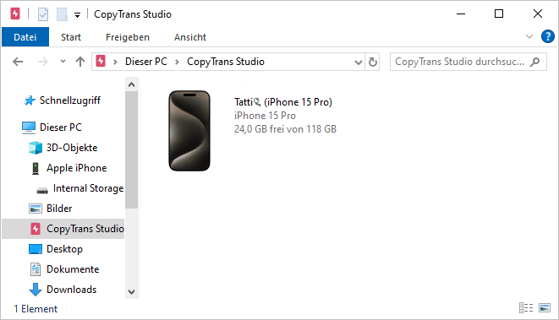Open the Datei ribbon tab

(25, 37)
